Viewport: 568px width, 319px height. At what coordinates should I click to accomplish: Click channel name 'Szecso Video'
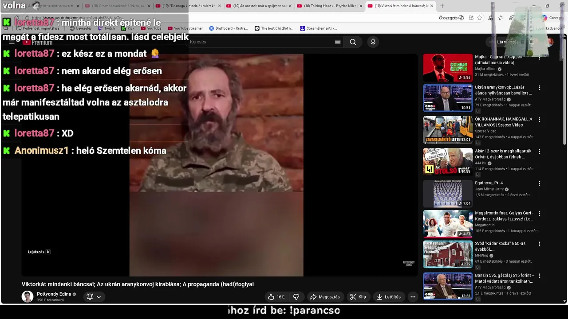pyautogui.click(x=485, y=131)
